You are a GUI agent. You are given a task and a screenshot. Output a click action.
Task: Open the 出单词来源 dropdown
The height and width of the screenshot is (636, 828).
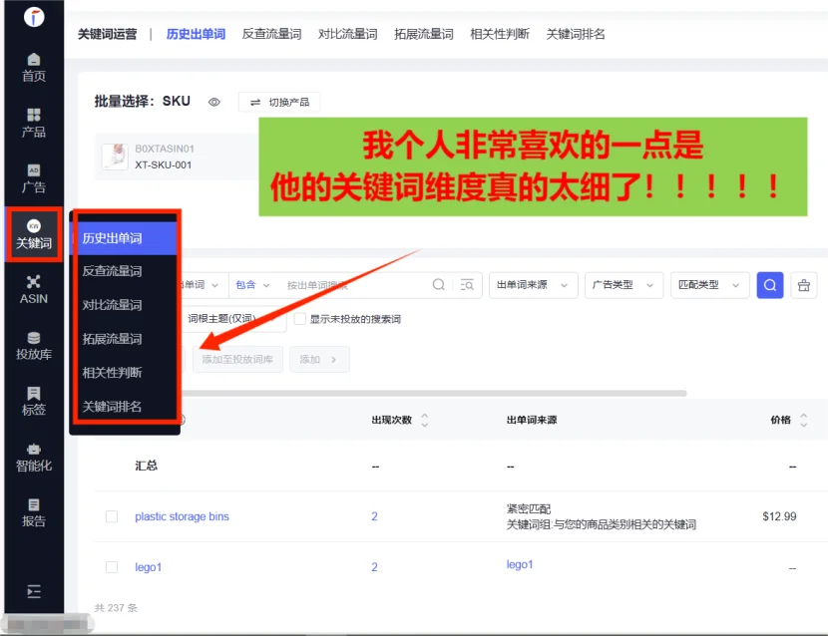click(x=534, y=285)
